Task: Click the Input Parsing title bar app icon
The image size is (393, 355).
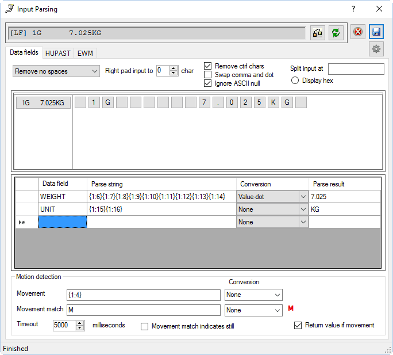Action: pyautogui.click(x=10, y=9)
